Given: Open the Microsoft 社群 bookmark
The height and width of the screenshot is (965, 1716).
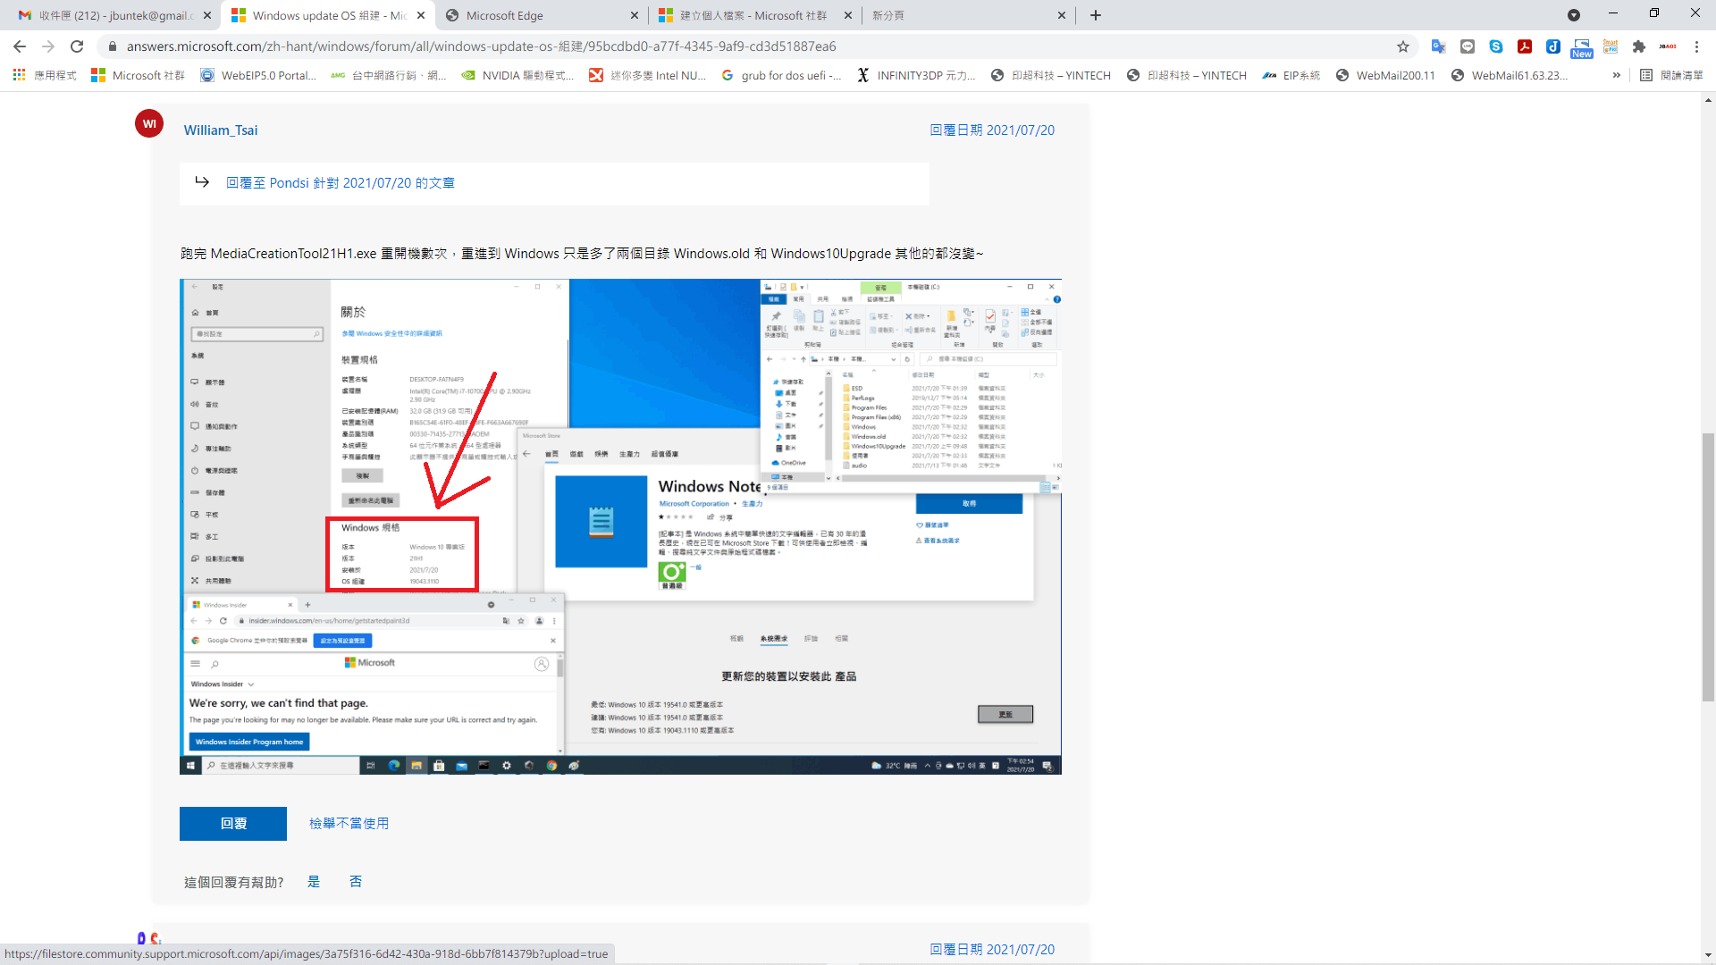Looking at the screenshot, I should pyautogui.click(x=138, y=75).
